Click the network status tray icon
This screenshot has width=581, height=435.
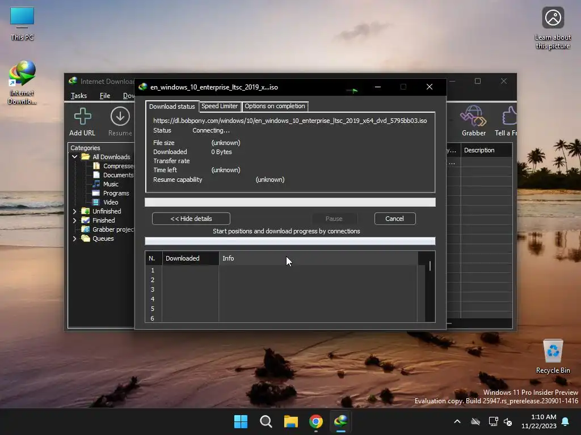pyautogui.click(x=493, y=421)
